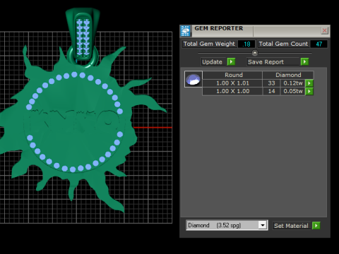Click the gem count cell 14
339x254 pixels.
[x=271, y=91]
